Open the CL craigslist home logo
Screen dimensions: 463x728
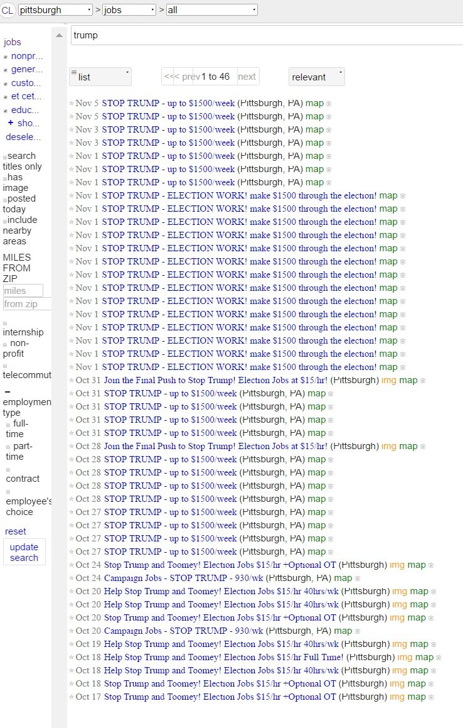click(x=8, y=10)
